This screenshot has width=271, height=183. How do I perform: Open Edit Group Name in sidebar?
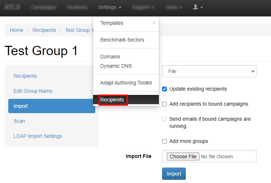(x=33, y=91)
